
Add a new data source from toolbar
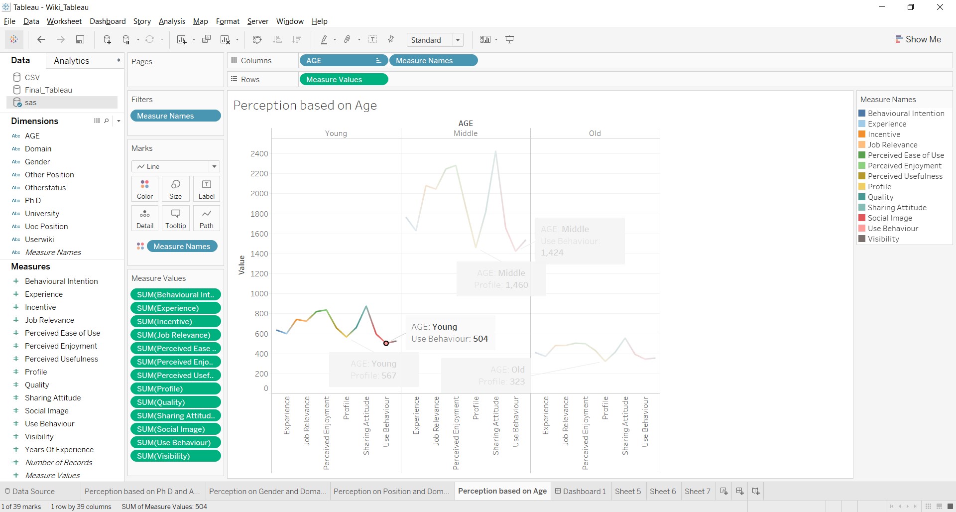pyautogui.click(x=107, y=39)
